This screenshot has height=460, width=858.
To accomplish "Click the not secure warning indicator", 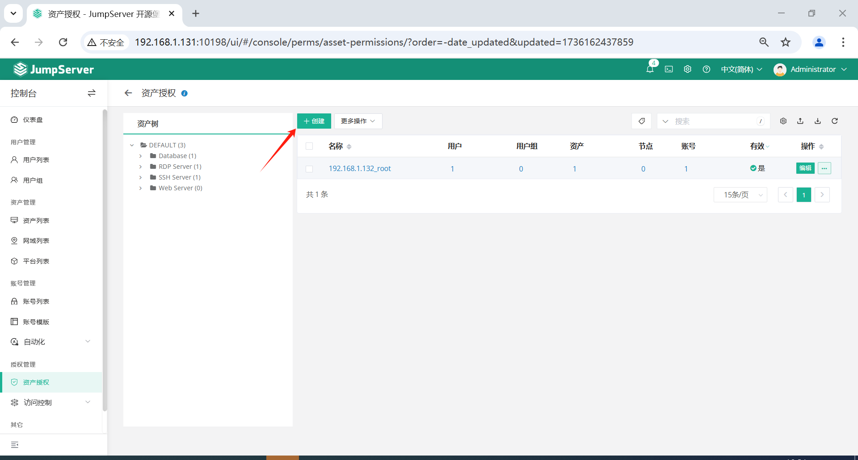I will [105, 42].
